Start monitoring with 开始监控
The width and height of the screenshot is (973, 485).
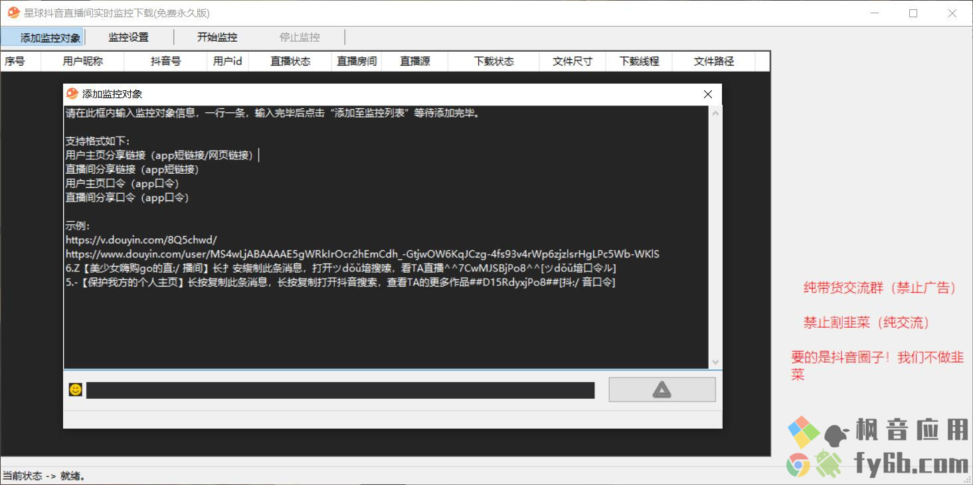tap(217, 37)
